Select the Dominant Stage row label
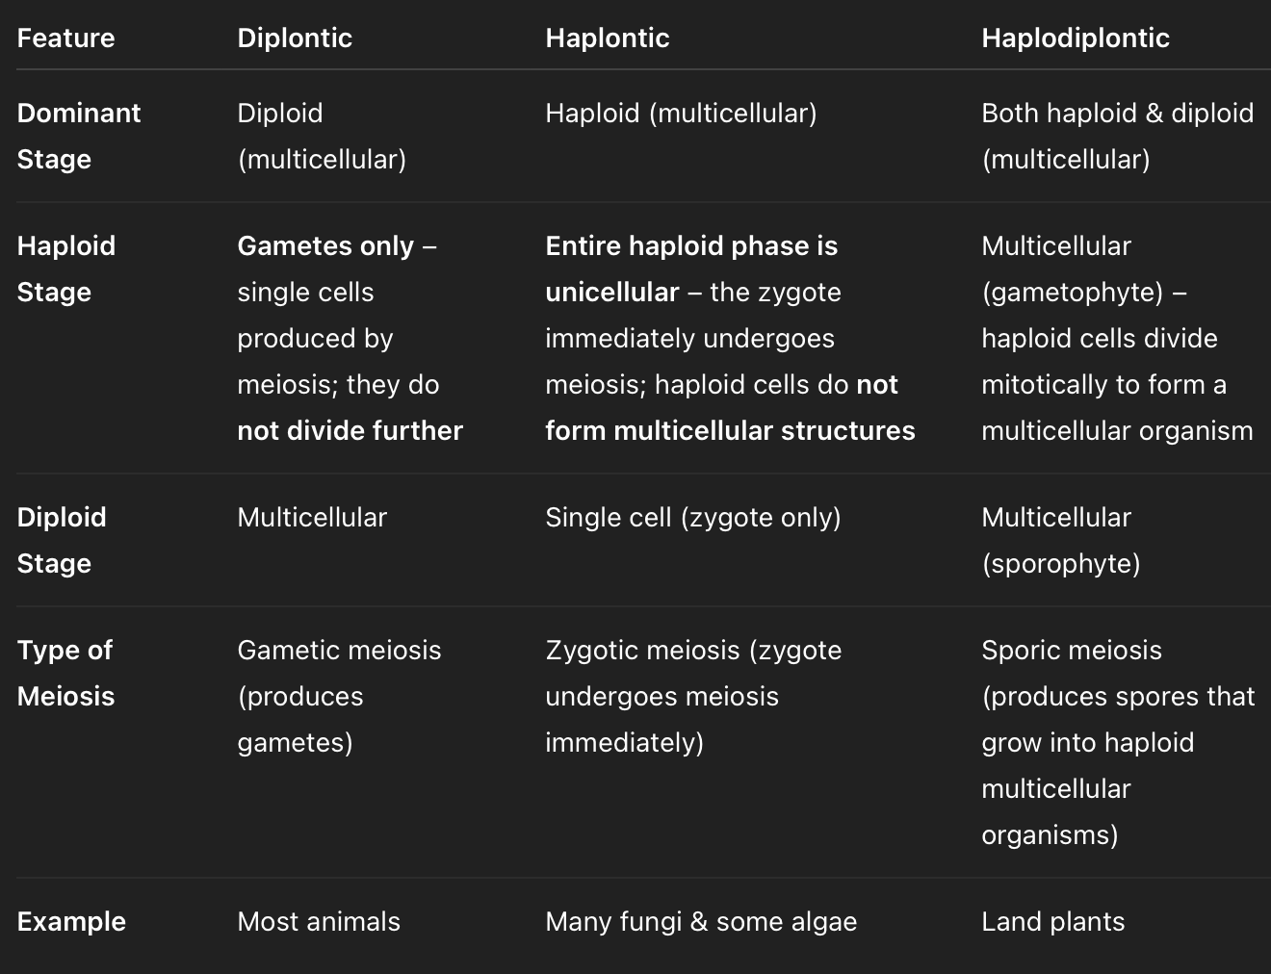 [79, 136]
